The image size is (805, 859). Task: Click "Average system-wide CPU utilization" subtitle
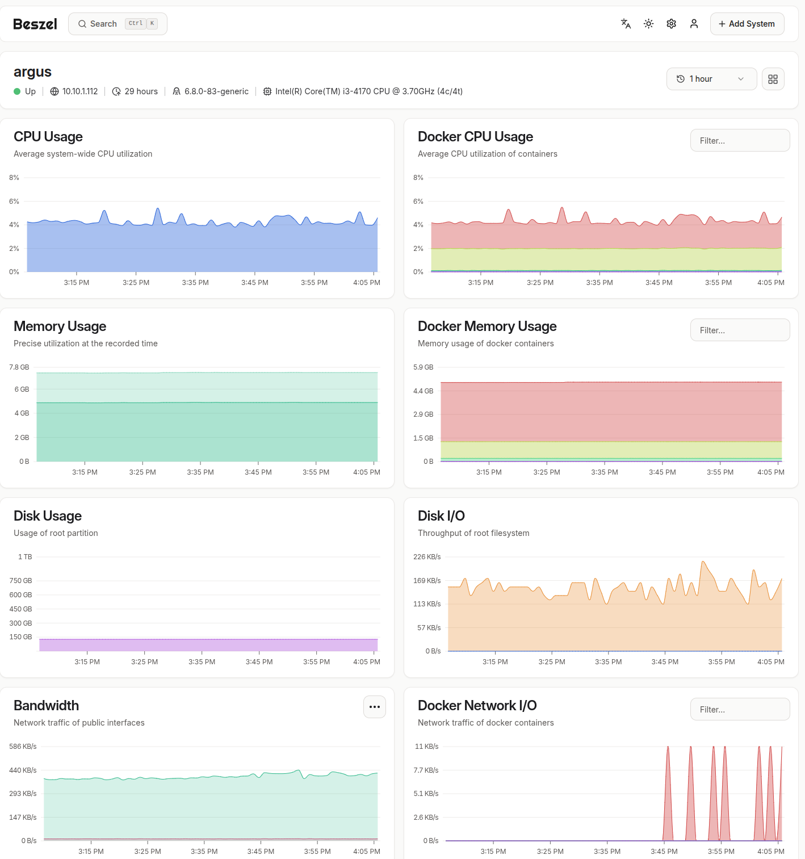(83, 154)
